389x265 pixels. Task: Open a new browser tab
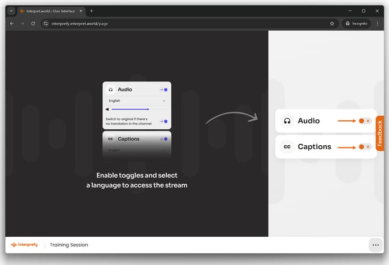click(x=92, y=11)
